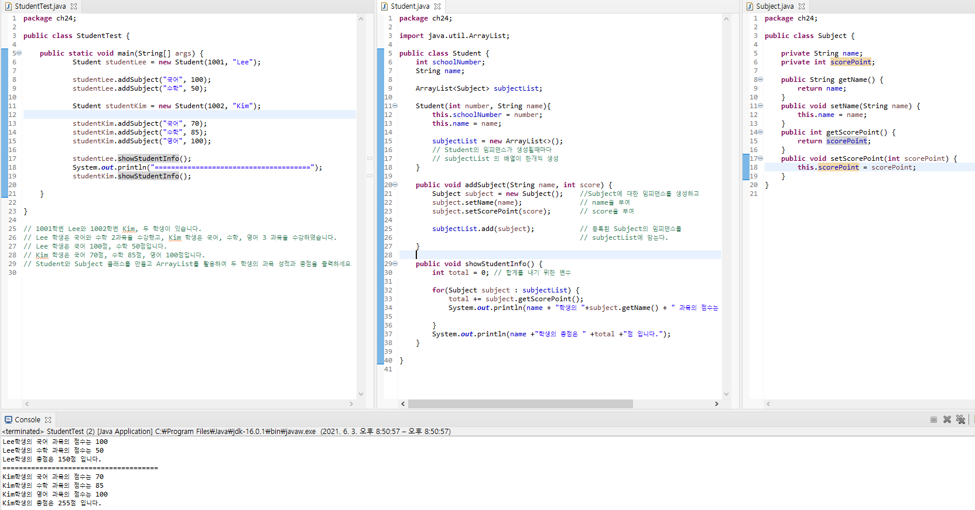Click up scroll arrow in StudentTest.java editor
This screenshot has height=510, width=975.
coord(361,19)
